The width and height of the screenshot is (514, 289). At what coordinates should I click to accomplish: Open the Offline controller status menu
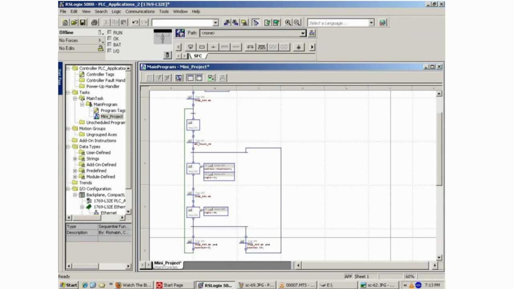tap(100, 33)
